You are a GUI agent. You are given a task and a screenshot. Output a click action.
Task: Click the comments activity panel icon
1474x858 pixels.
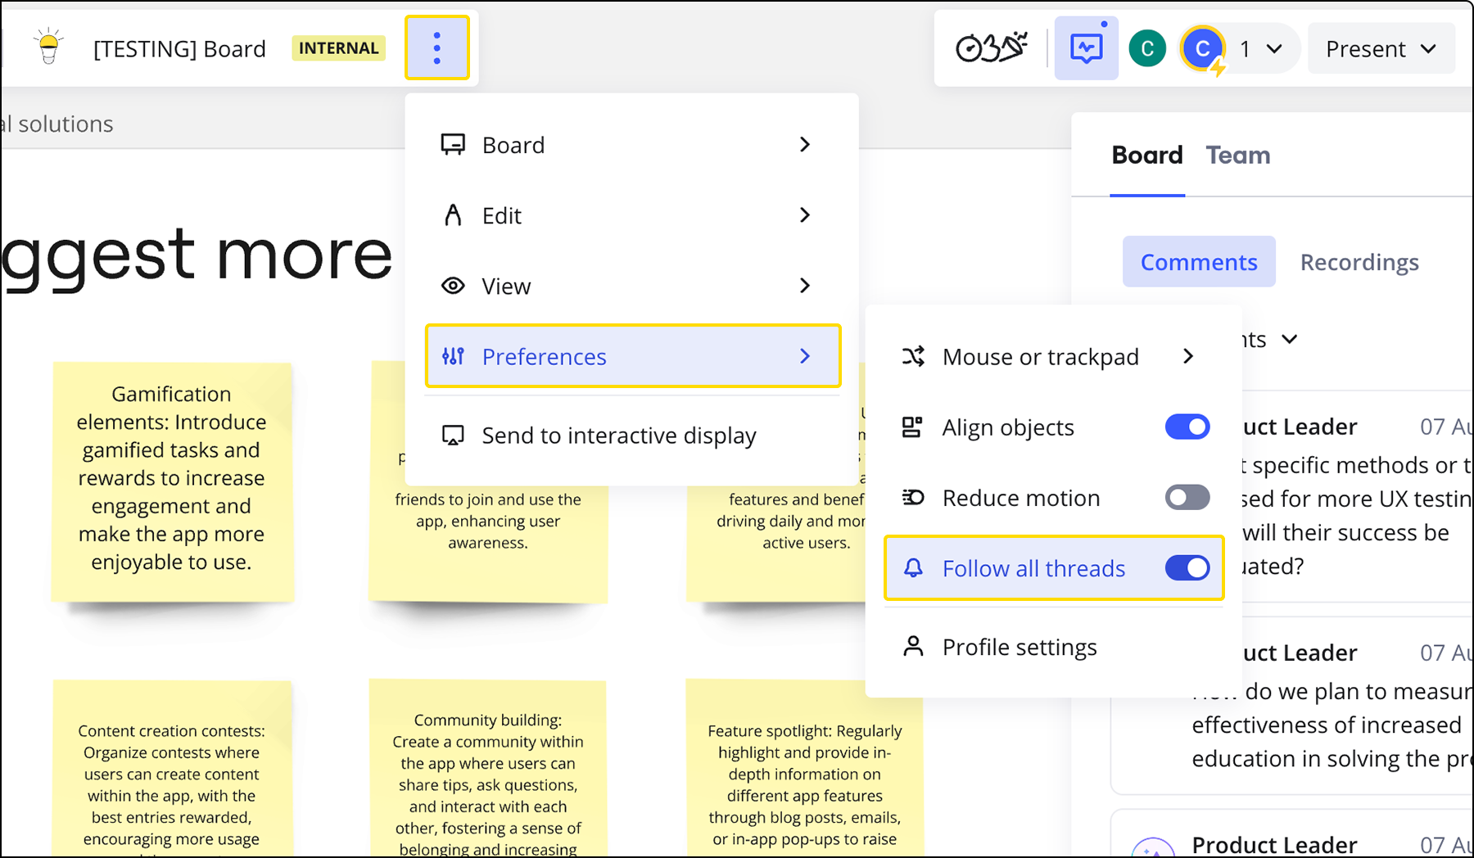click(x=1086, y=48)
